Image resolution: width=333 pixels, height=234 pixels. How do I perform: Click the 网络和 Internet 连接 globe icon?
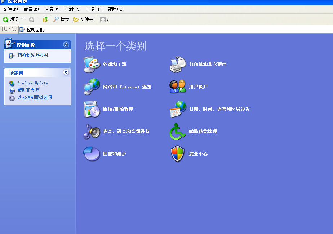(x=92, y=87)
